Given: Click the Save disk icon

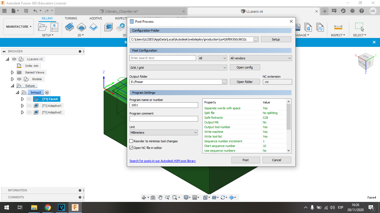Looking at the screenshot, I should (26, 11).
